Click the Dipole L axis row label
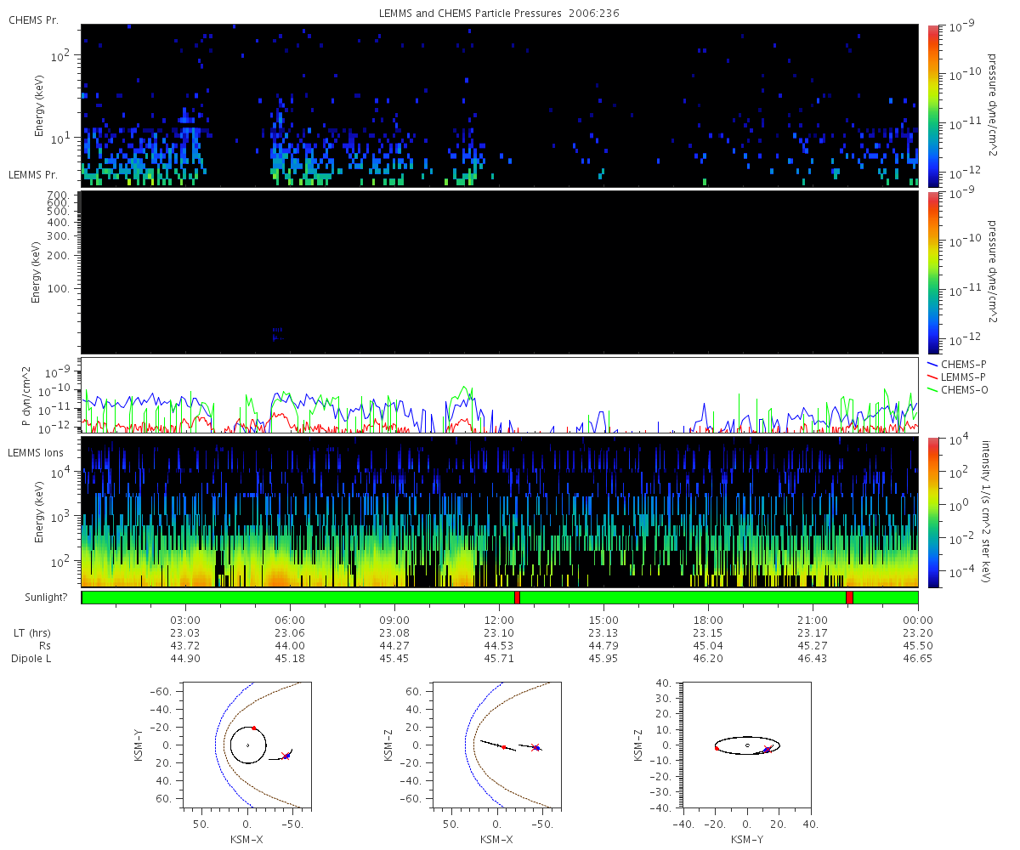This screenshot has width=1020, height=850. tap(33, 659)
